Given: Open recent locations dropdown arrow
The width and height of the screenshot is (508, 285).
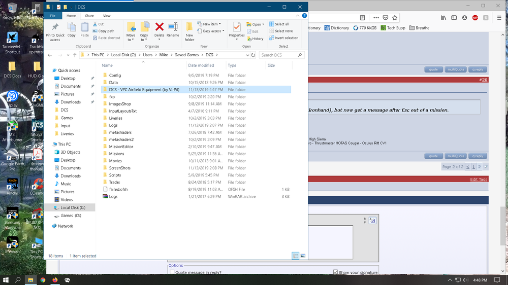Looking at the screenshot, I should (68, 55).
